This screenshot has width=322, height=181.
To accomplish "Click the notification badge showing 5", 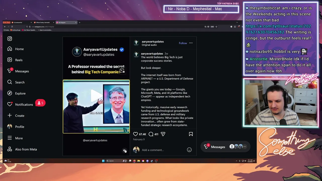I will pyautogui.click(x=40, y=103).
